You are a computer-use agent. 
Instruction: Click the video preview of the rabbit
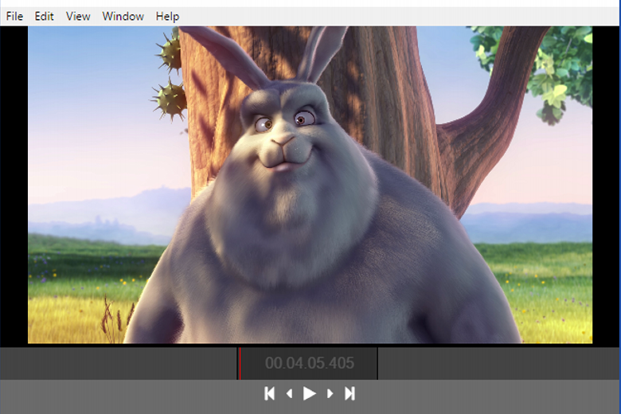310,185
